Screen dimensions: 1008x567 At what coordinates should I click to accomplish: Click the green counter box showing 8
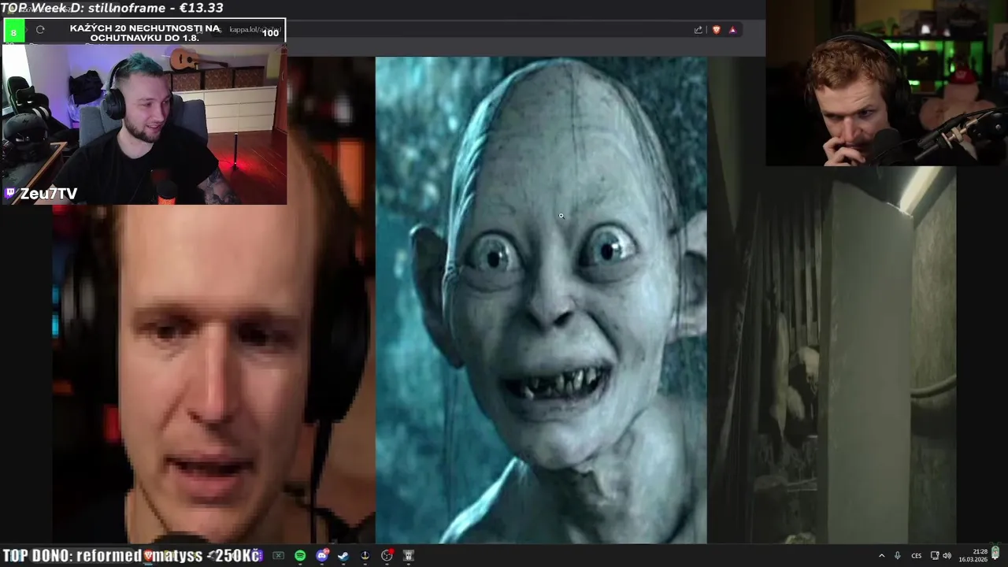[13, 31]
